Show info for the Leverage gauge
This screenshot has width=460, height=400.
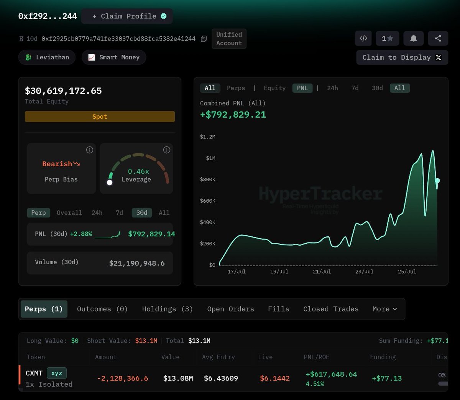167,150
